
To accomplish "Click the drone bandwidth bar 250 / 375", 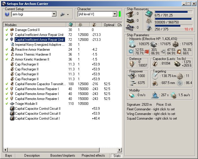I will (174, 26).
